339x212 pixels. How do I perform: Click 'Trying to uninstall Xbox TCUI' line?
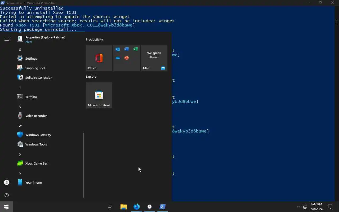pos(38,12)
